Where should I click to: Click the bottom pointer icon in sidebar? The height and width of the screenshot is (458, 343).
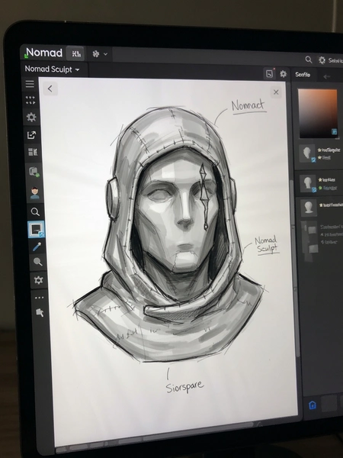point(40,313)
